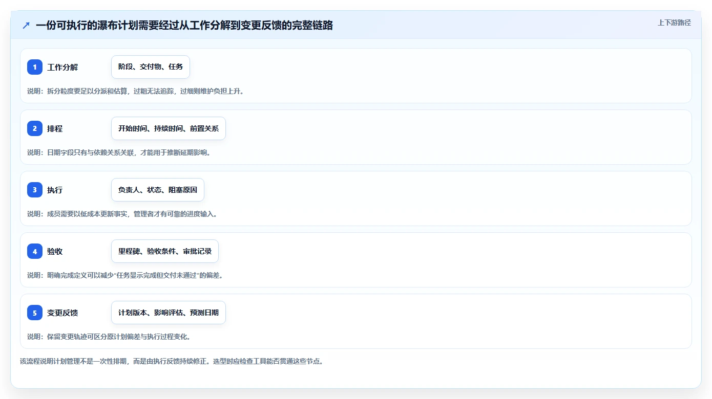
Task: Click the 变更反馈 step title
Action: click(x=62, y=313)
